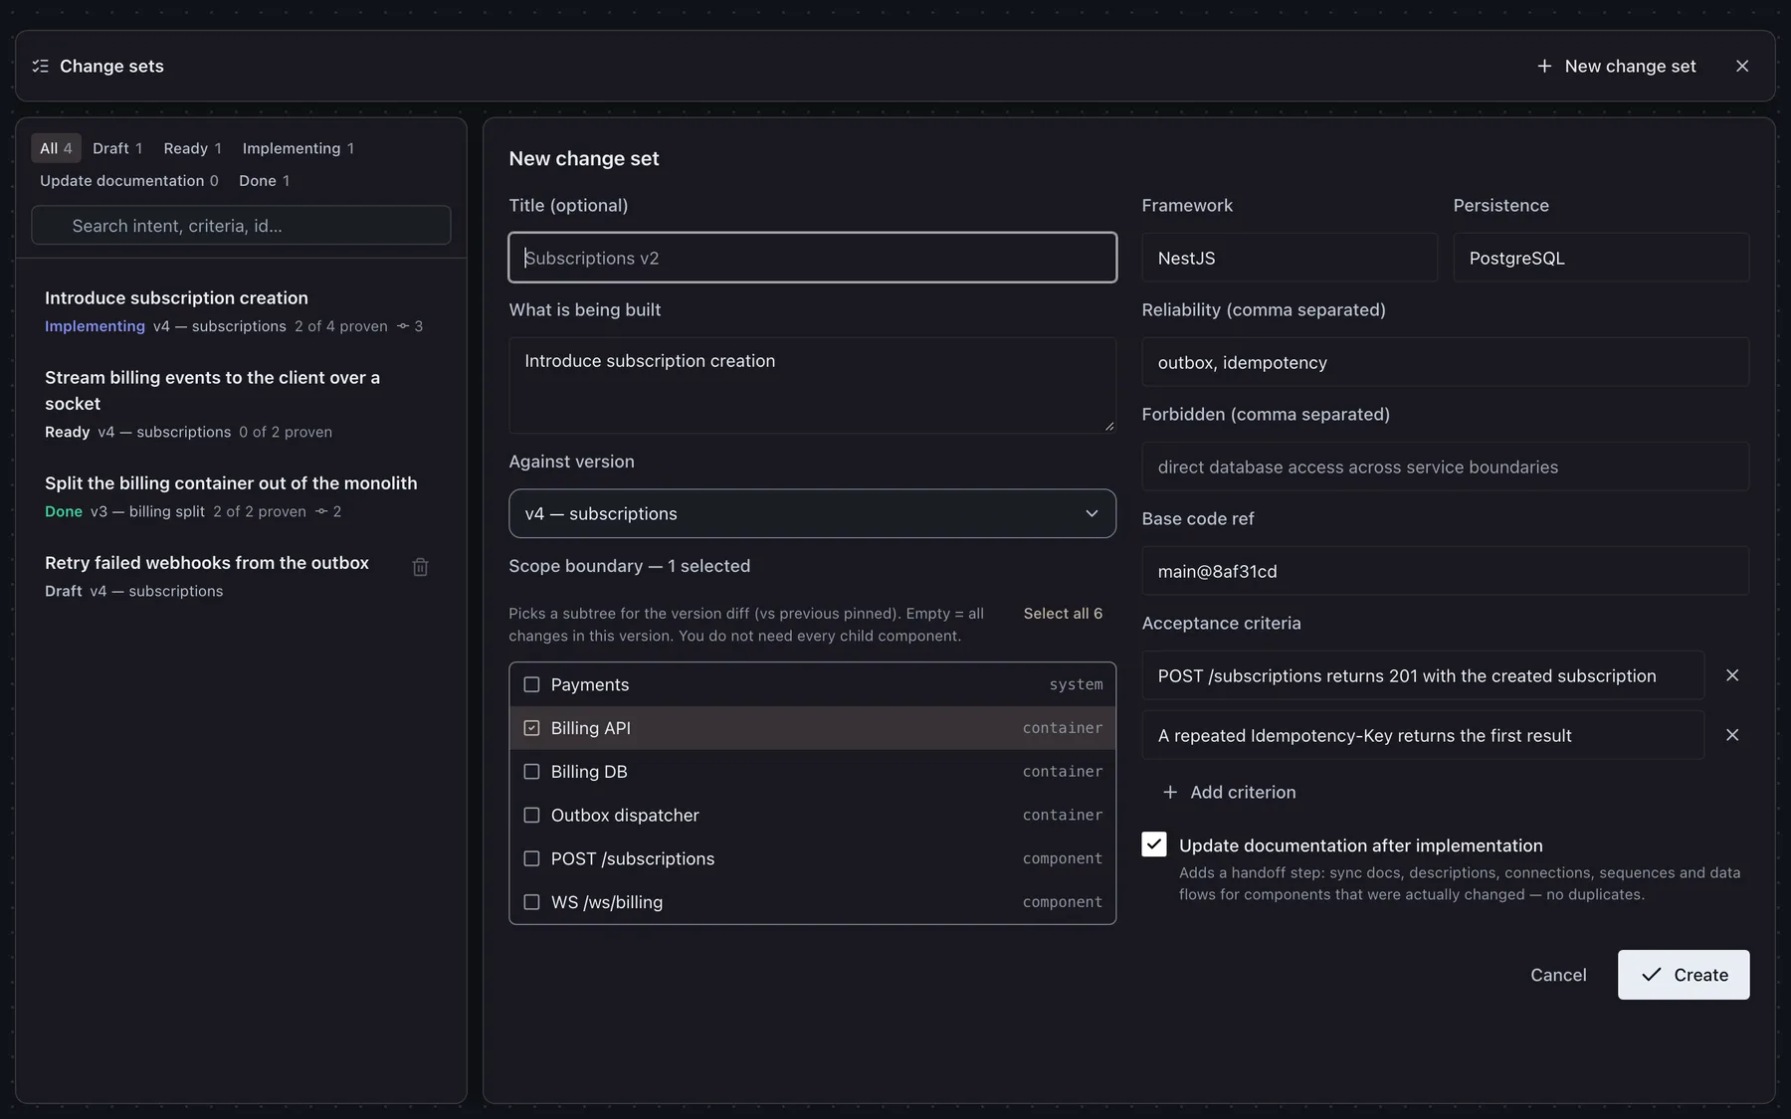
Task: Check the Outbox dispatcher container
Action: [x=532, y=816]
